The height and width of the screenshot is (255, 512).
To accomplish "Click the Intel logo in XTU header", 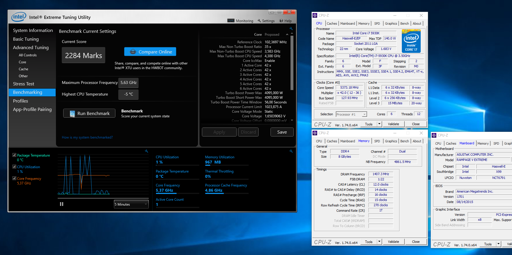I will (x=19, y=17).
